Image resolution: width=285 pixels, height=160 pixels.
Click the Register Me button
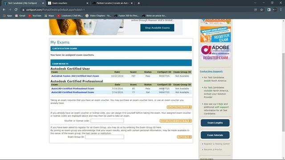coord(184,137)
